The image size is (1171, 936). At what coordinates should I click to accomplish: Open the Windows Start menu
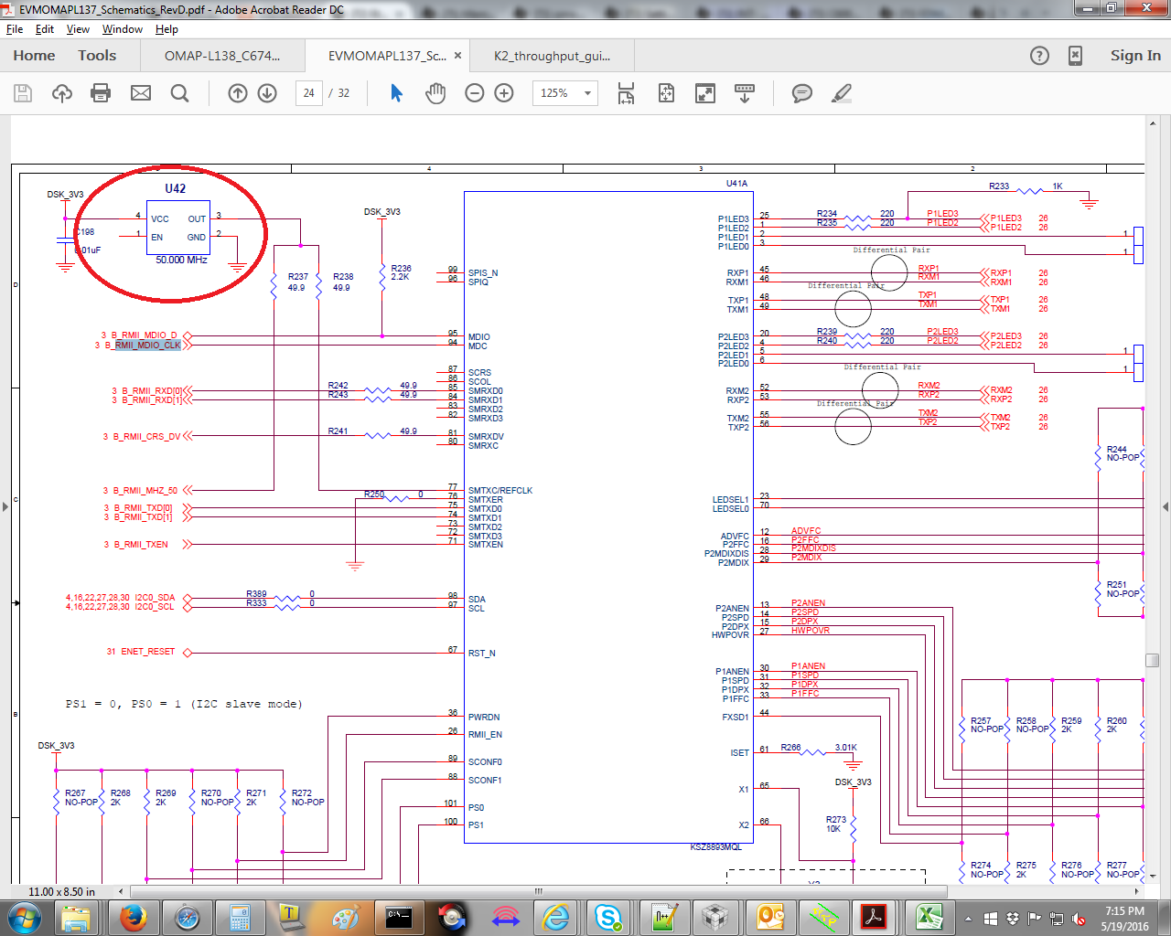(x=24, y=917)
